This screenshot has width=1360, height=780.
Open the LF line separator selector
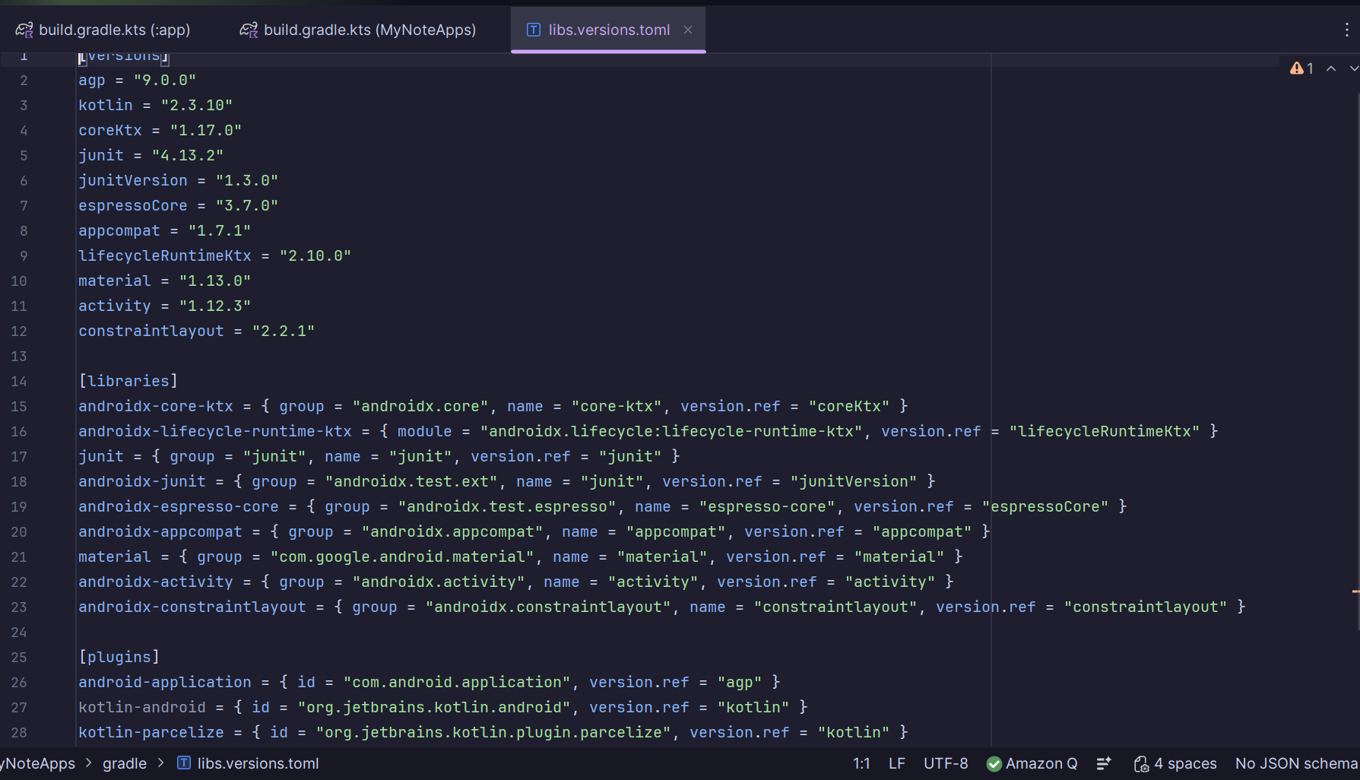point(896,763)
